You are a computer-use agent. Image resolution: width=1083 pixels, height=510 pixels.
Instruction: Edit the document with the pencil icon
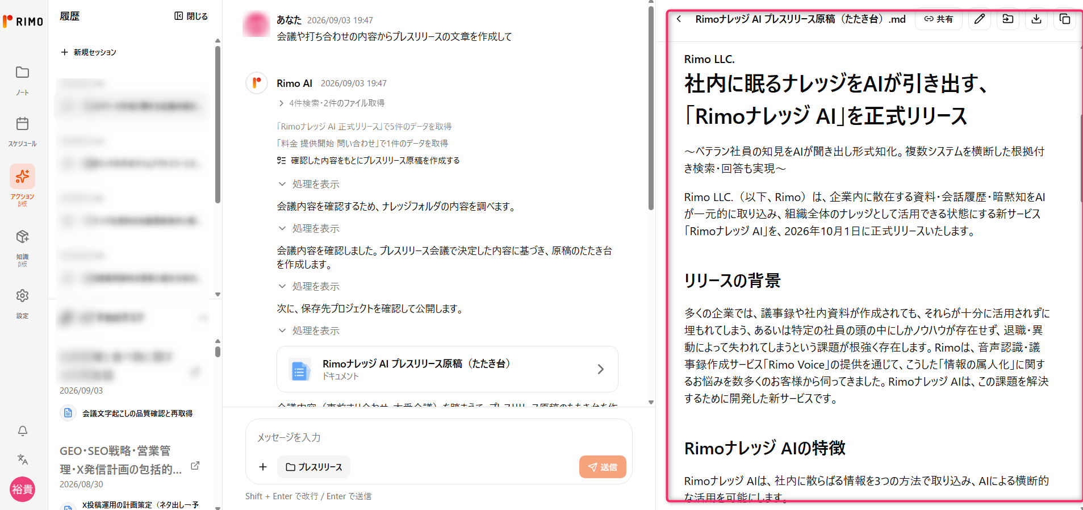click(x=979, y=19)
